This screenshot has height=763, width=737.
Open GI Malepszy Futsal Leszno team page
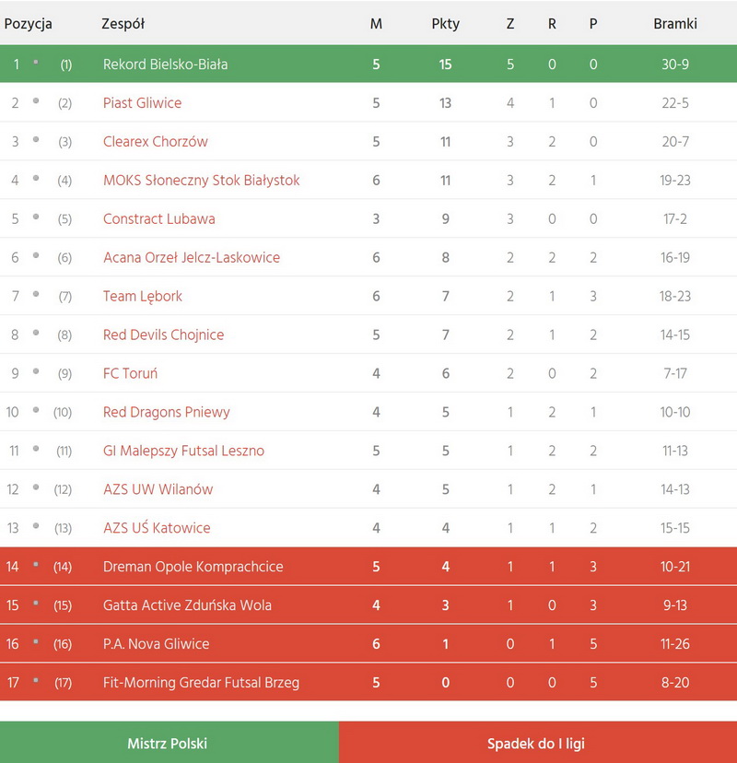pos(183,452)
